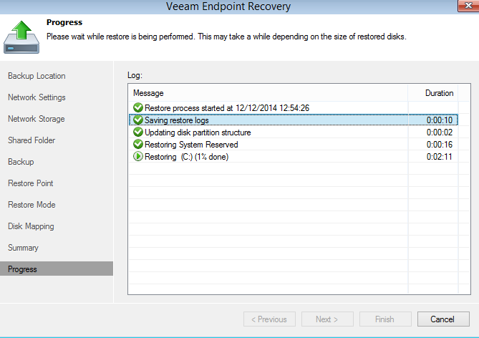The width and height of the screenshot is (479, 338).
Task: Click the Duration column header
Action: click(433, 93)
